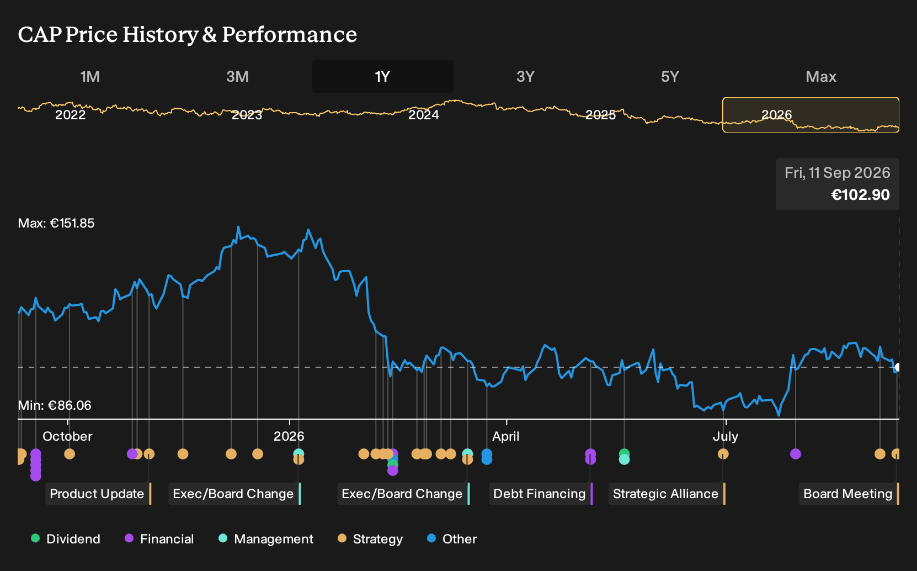This screenshot has width=917, height=571.
Task: Click the white current-price dot on chart
Action: pyautogui.click(x=898, y=367)
